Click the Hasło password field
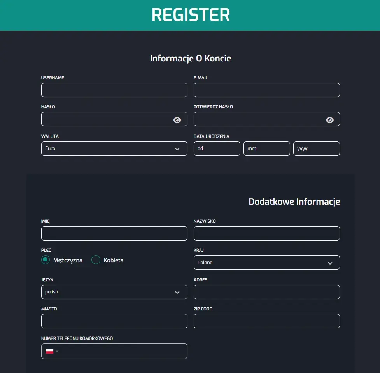Image resolution: width=380 pixels, height=373 pixels. tap(114, 119)
